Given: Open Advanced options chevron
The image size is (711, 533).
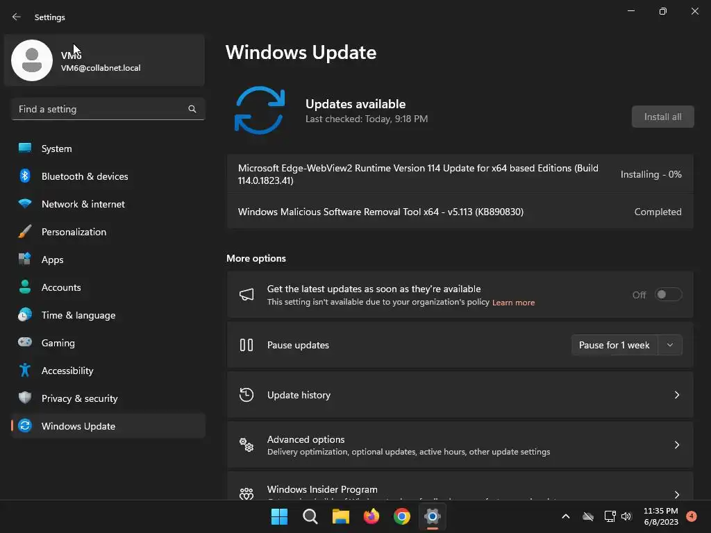Looking at the screenshot, I should click(676, 445).
